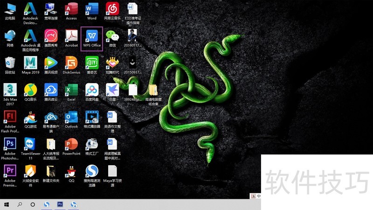Select the 新建文件夹 folder
This screenshot has height=210, width=373.
point(51,174)
